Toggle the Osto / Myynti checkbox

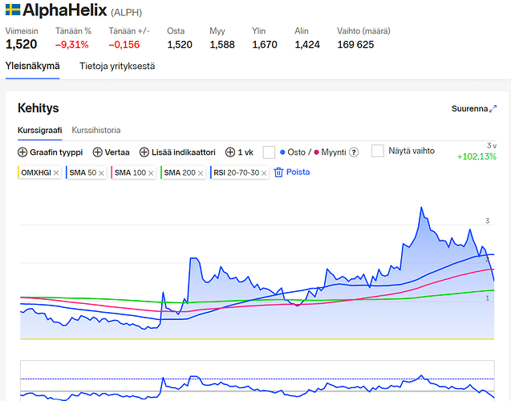coord(269,152)
